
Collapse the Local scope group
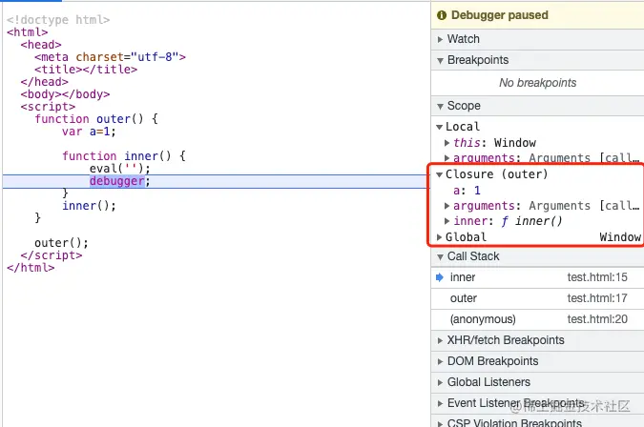coord(439,127)
